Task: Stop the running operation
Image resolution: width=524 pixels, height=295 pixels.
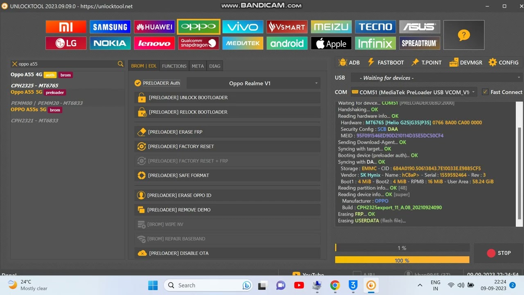Action: click(x=498, y=253)
